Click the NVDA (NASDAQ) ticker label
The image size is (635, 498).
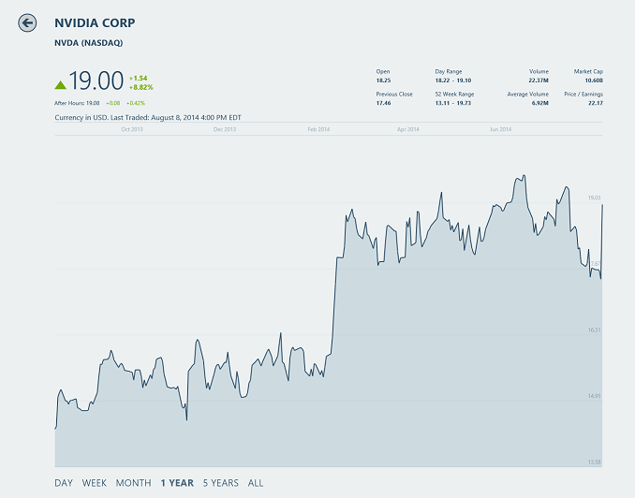(x=89, y=43)
